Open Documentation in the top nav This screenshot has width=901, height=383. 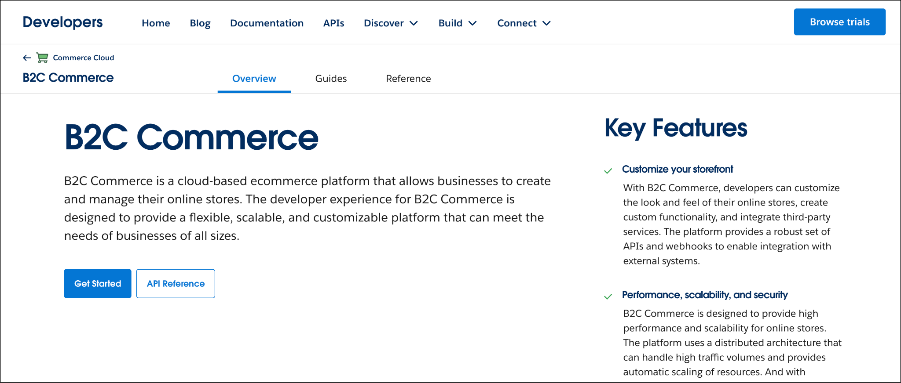pos(267,23)
